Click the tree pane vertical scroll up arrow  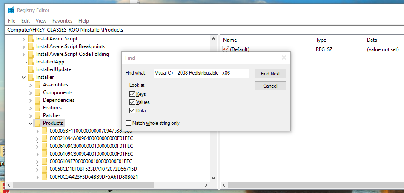click(213, 39)
